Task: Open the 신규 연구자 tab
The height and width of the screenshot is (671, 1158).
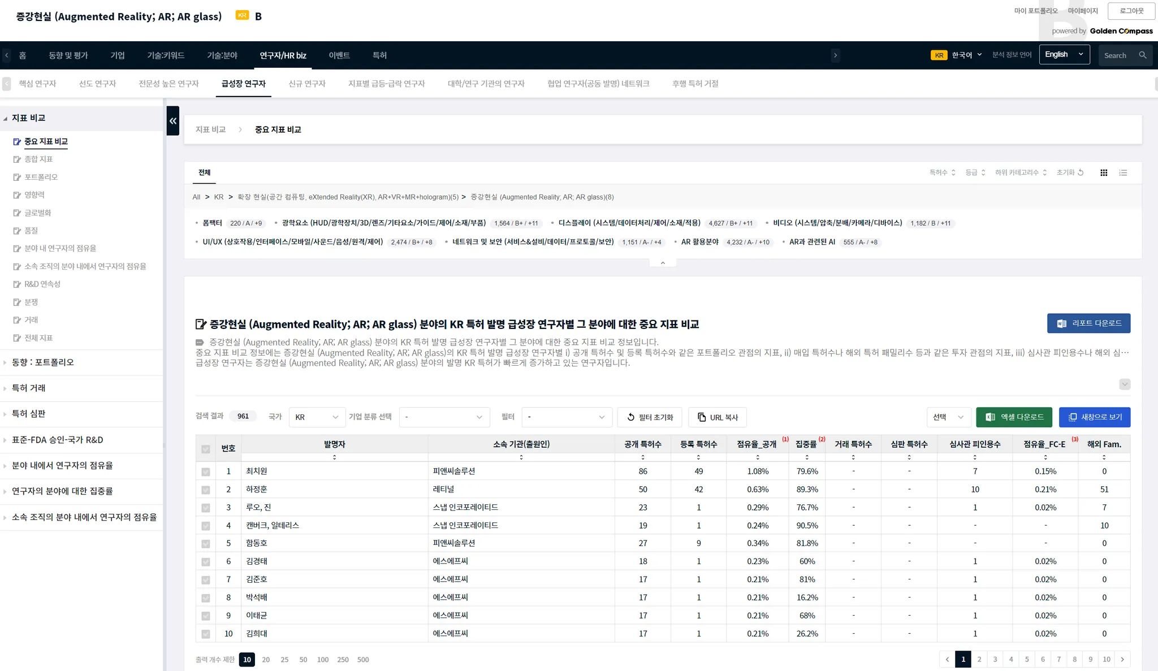Action: pos(307,84)
